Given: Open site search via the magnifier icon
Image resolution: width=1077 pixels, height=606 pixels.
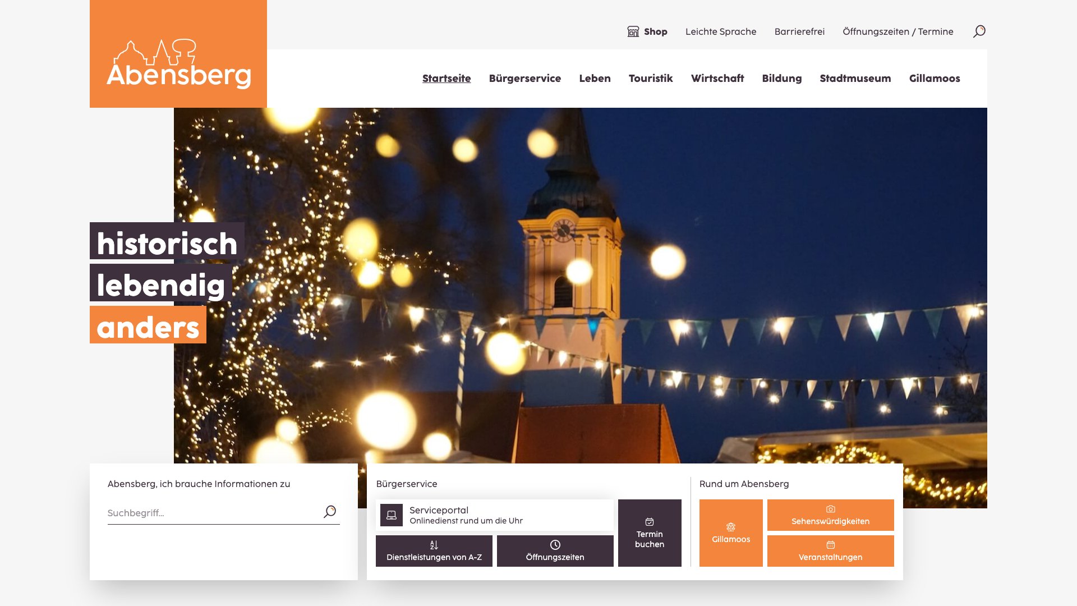Looking at the screenshot, I should pos(979,31).
